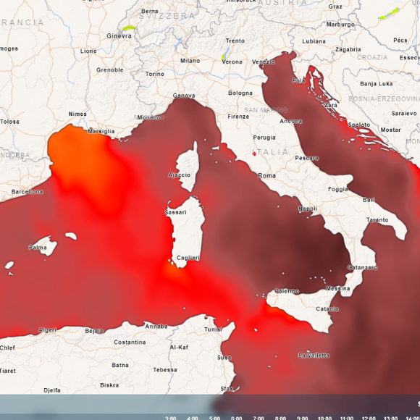Click the small red marker near Perugia
Image resolution: width=420 pixels, height=420 pixels.
coord(254,154)
